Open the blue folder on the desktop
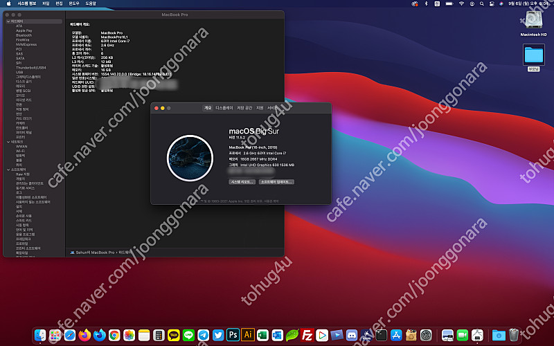The width and height of the screenshot is (554, 346). point(534,54)
